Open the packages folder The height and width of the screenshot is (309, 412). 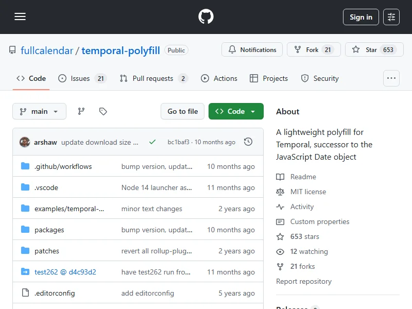click(x=49, y=230)
